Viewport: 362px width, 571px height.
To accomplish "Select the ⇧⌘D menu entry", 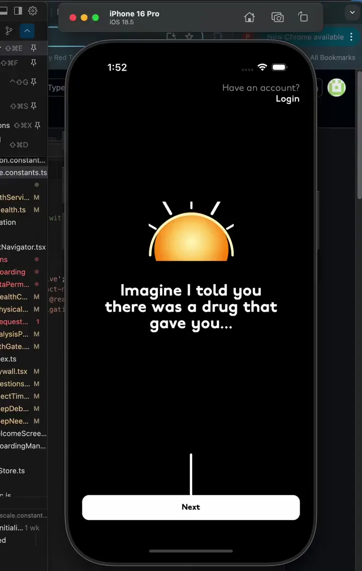I will (19, 145).
